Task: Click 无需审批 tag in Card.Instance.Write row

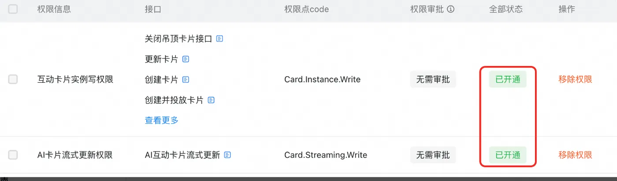Action: click(x=433, y=80)
